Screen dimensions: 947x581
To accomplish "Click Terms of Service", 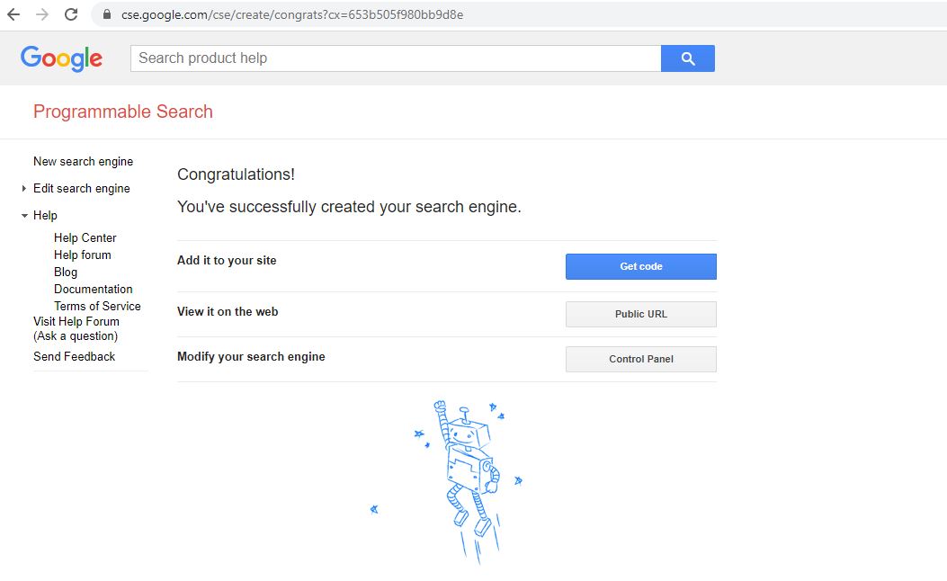I will [97, 306].
